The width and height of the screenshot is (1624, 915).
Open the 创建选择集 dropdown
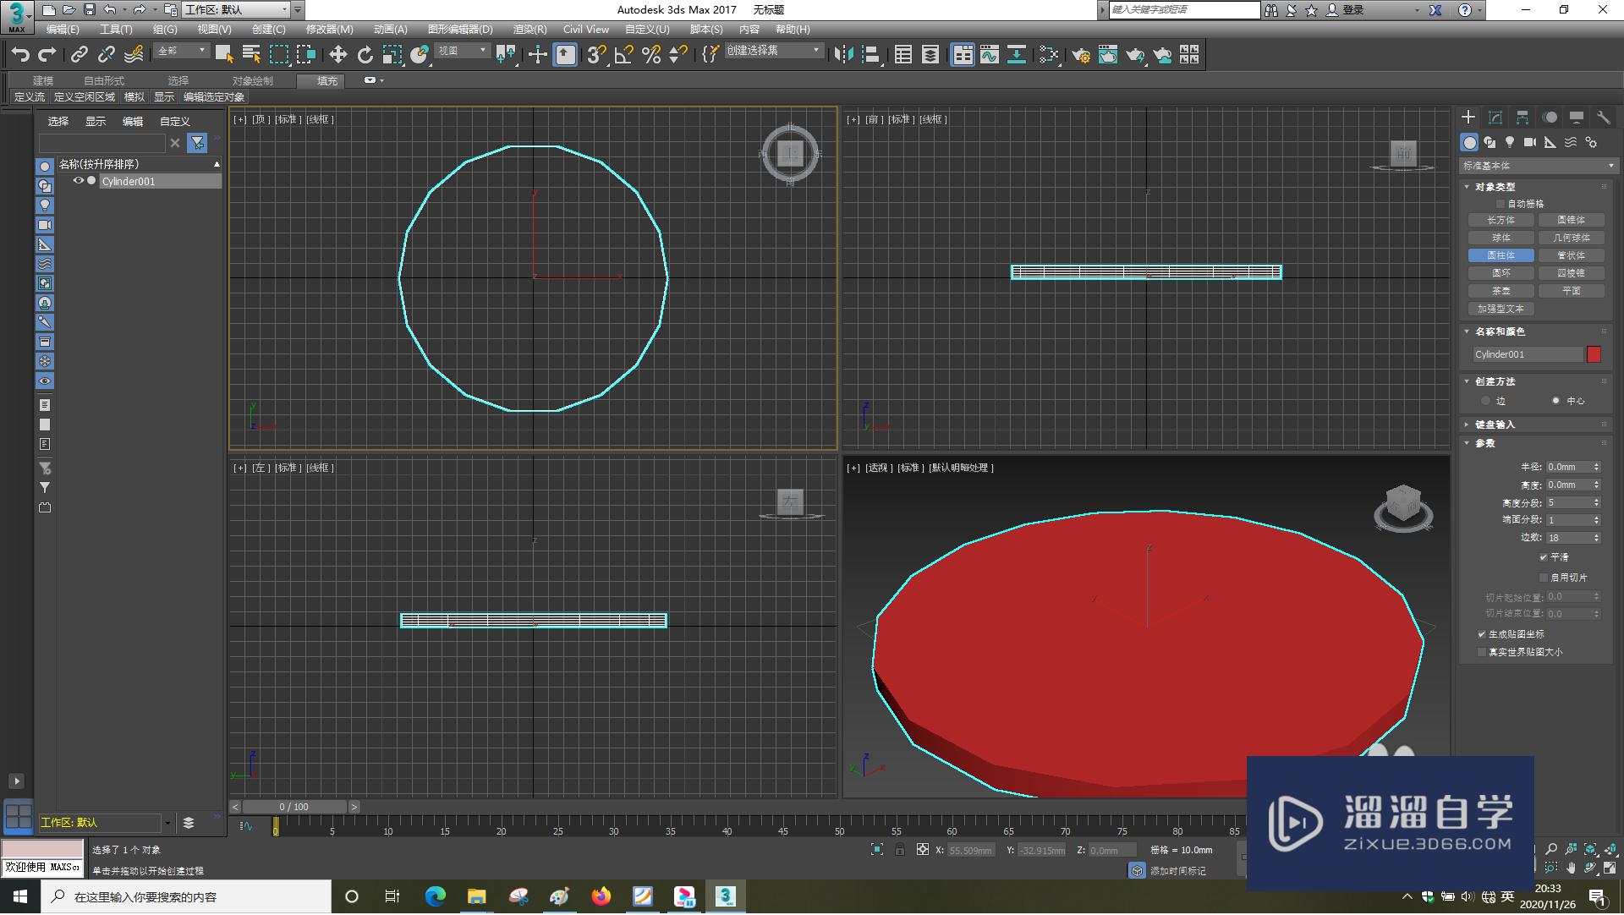pyautogui.click(x=815, y=51)
